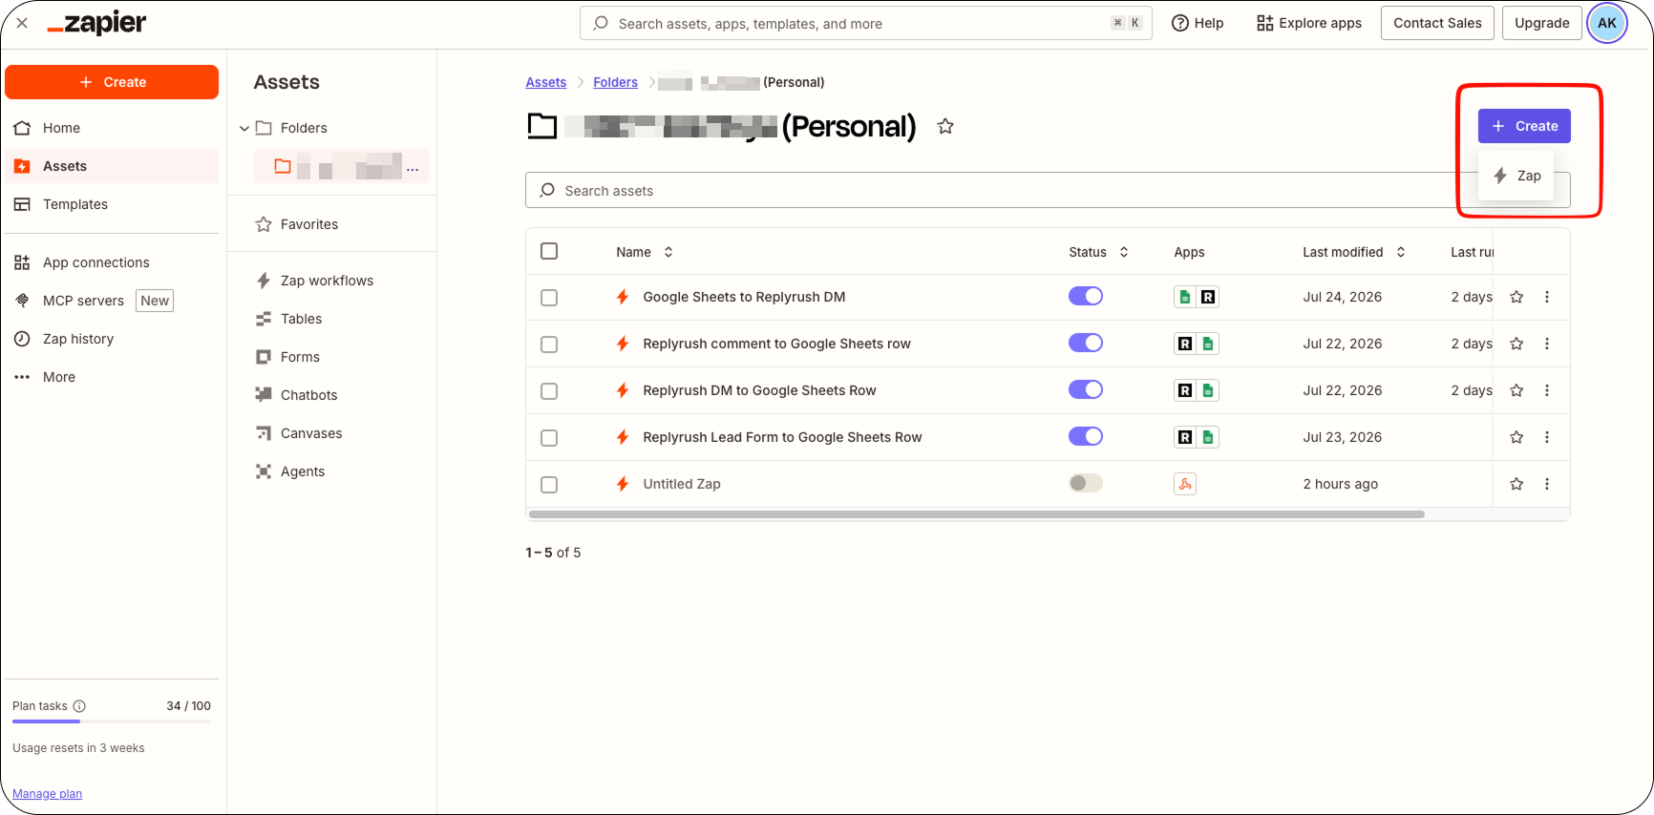The image size is (1654, 815).
Task: Click the Plan tasks info icon
Action: pos(79,706)
